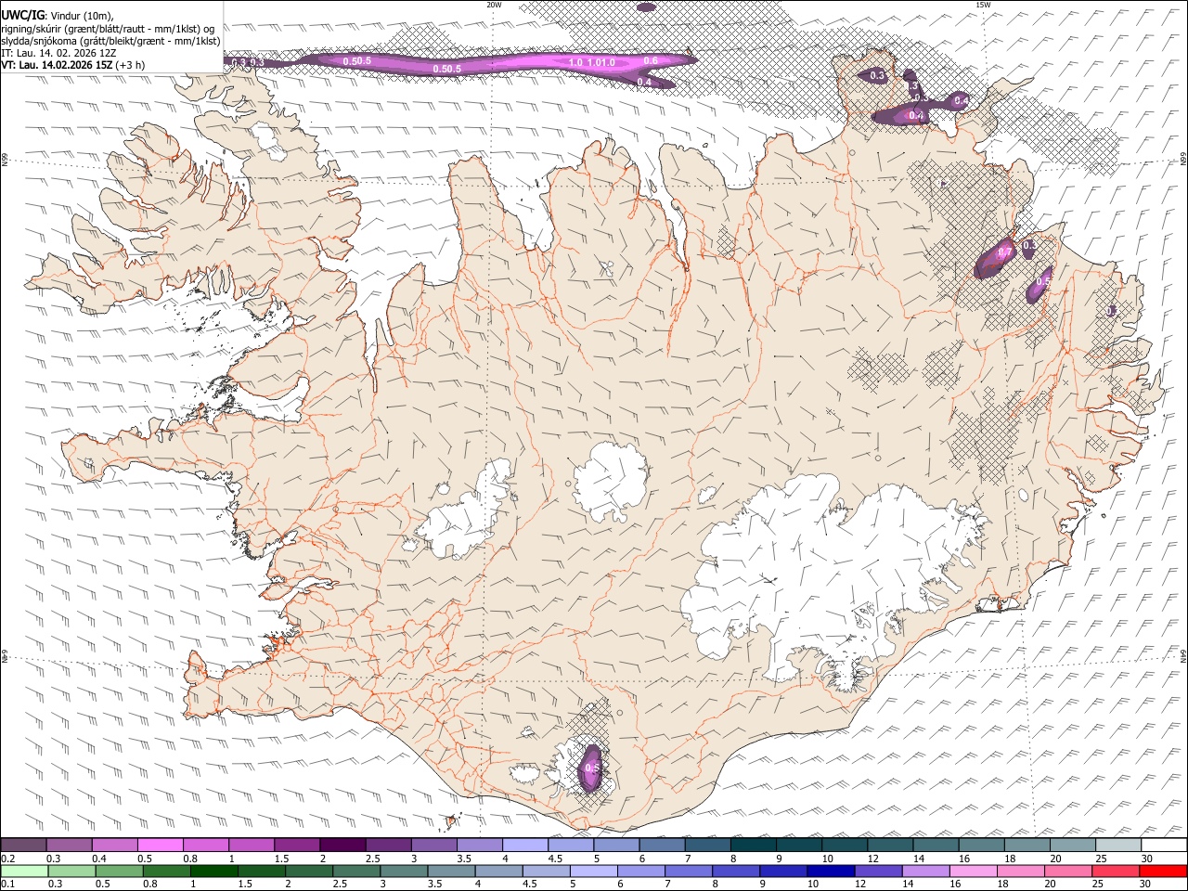The image size is (1188, 891).
Task: Click the bright pink 0.5 swatch in the snow scale
Action: (160, 846)
